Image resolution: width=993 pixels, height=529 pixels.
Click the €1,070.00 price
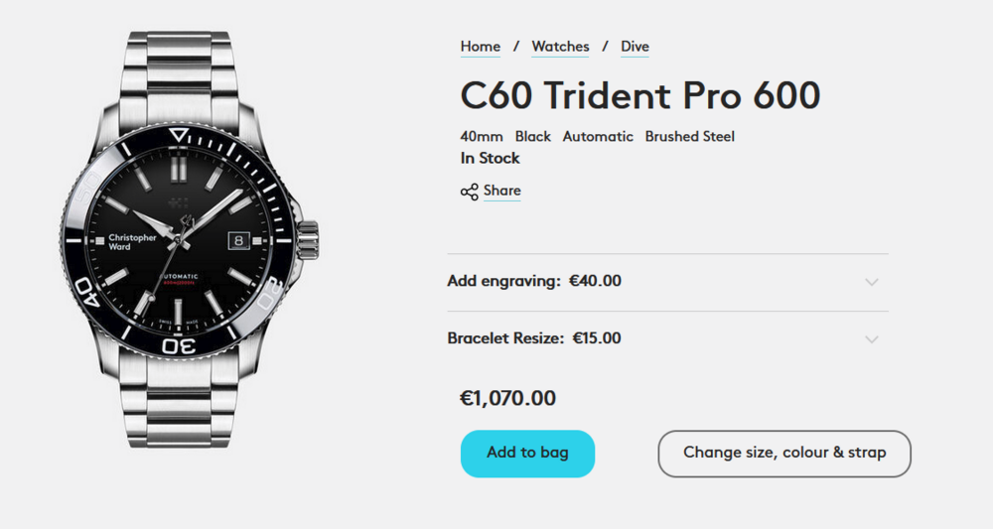(x=507, y=399)
